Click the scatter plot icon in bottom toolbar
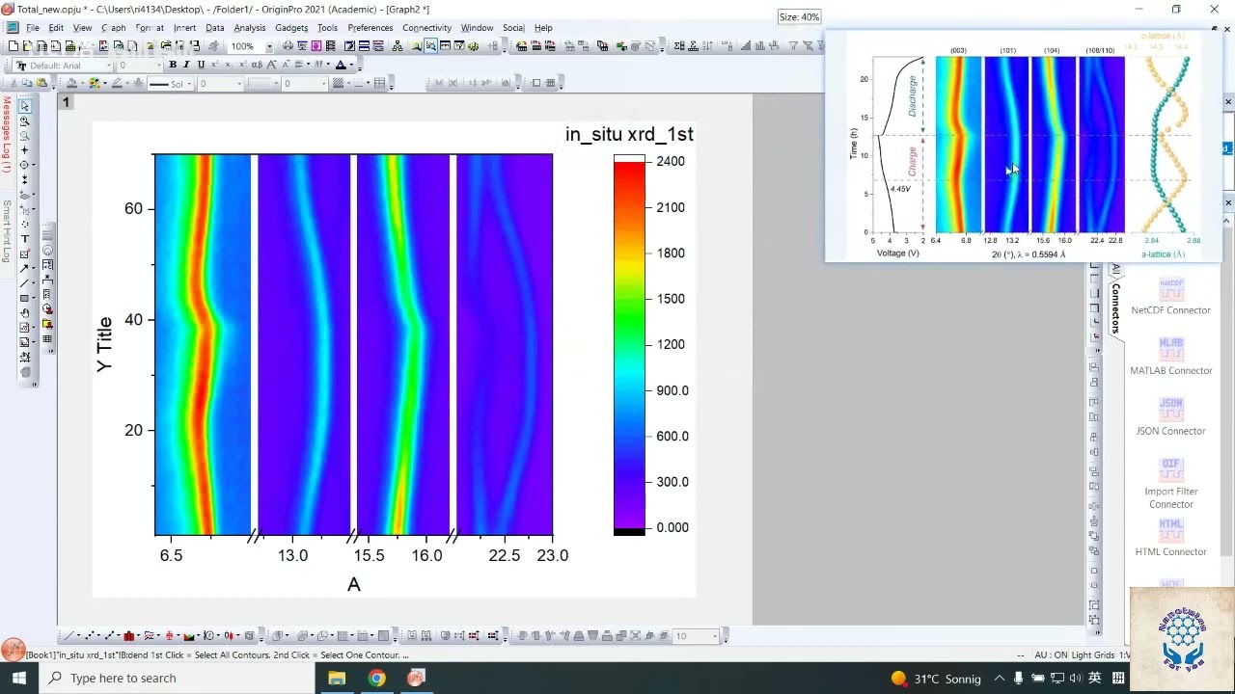 pos(90,636)
